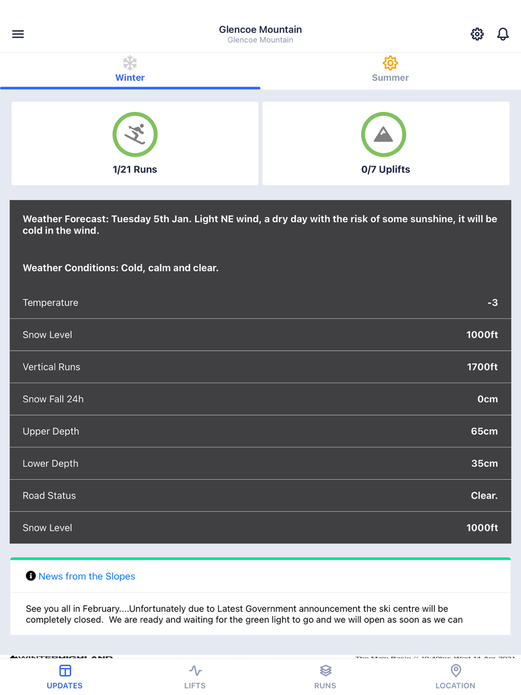Select the Updates bottom tab

65,677
